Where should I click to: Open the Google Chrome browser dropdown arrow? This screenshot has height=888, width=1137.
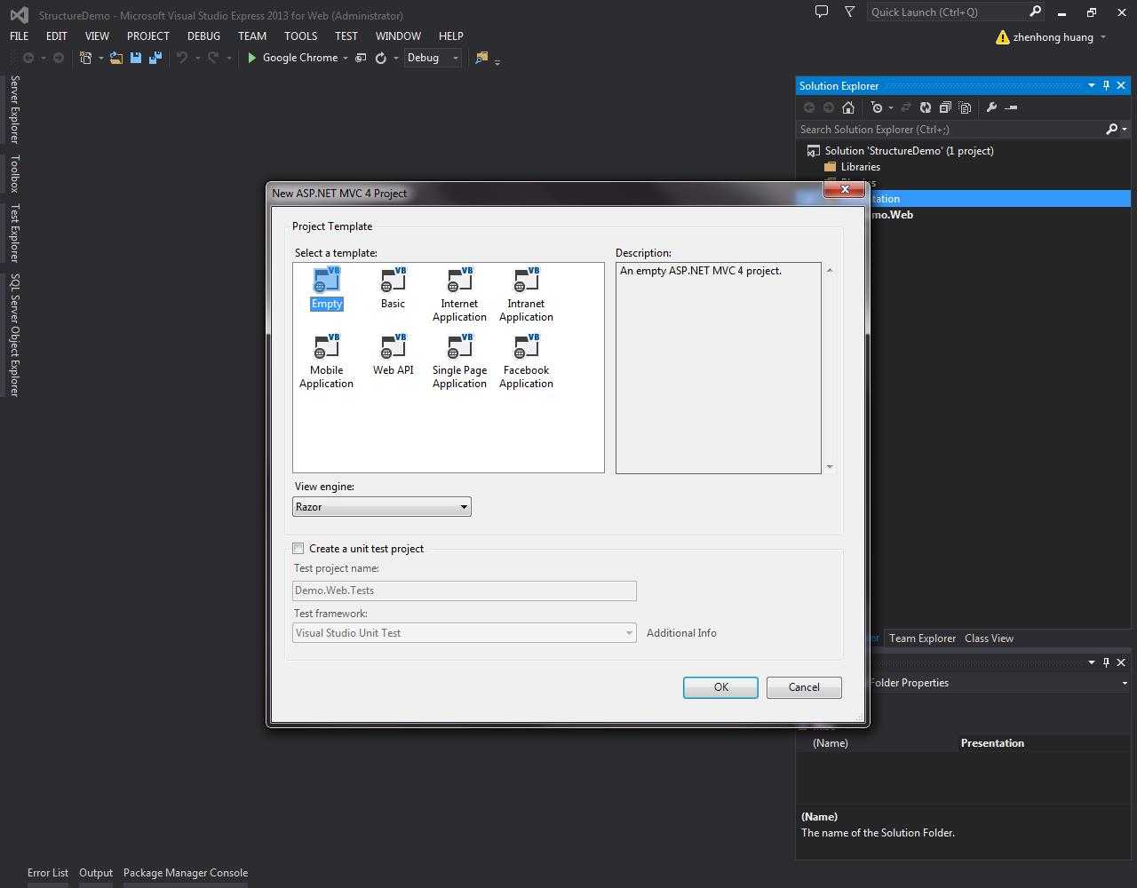[346, 58]
